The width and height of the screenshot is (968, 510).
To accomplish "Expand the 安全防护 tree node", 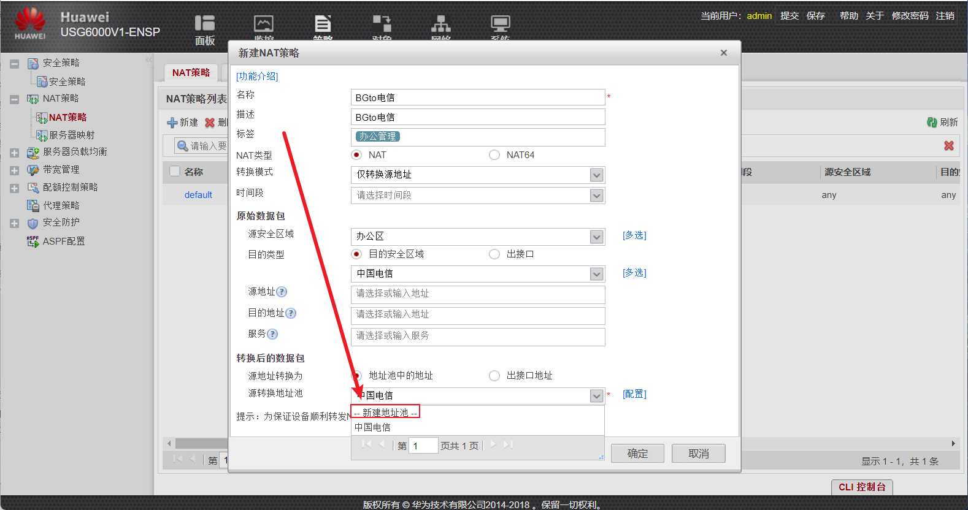I will tap(14, 224).
